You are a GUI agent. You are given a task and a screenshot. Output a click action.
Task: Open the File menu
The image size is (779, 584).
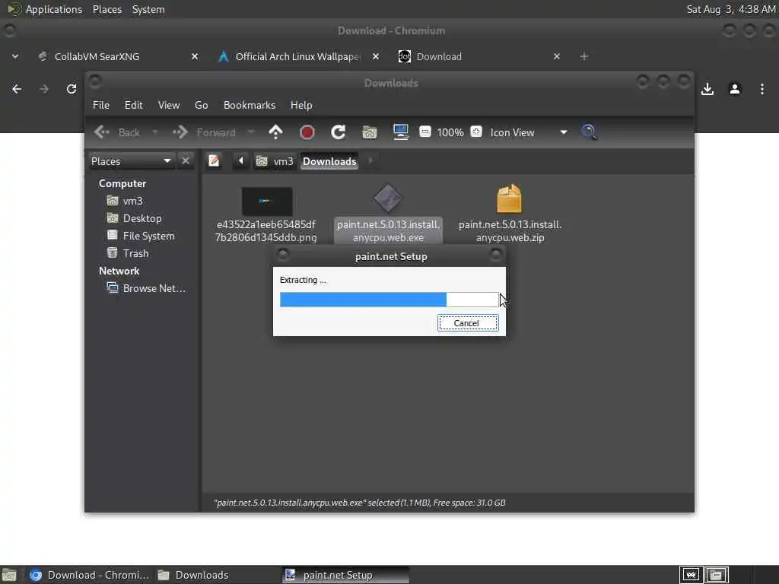tap(101, 105)
